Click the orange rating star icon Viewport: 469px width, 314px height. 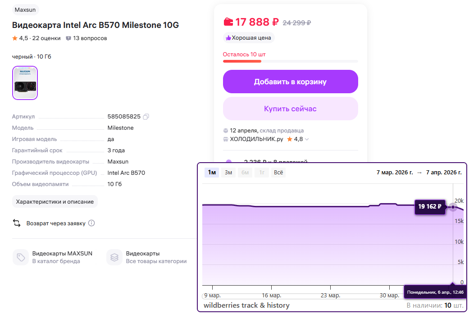(15, 38)
